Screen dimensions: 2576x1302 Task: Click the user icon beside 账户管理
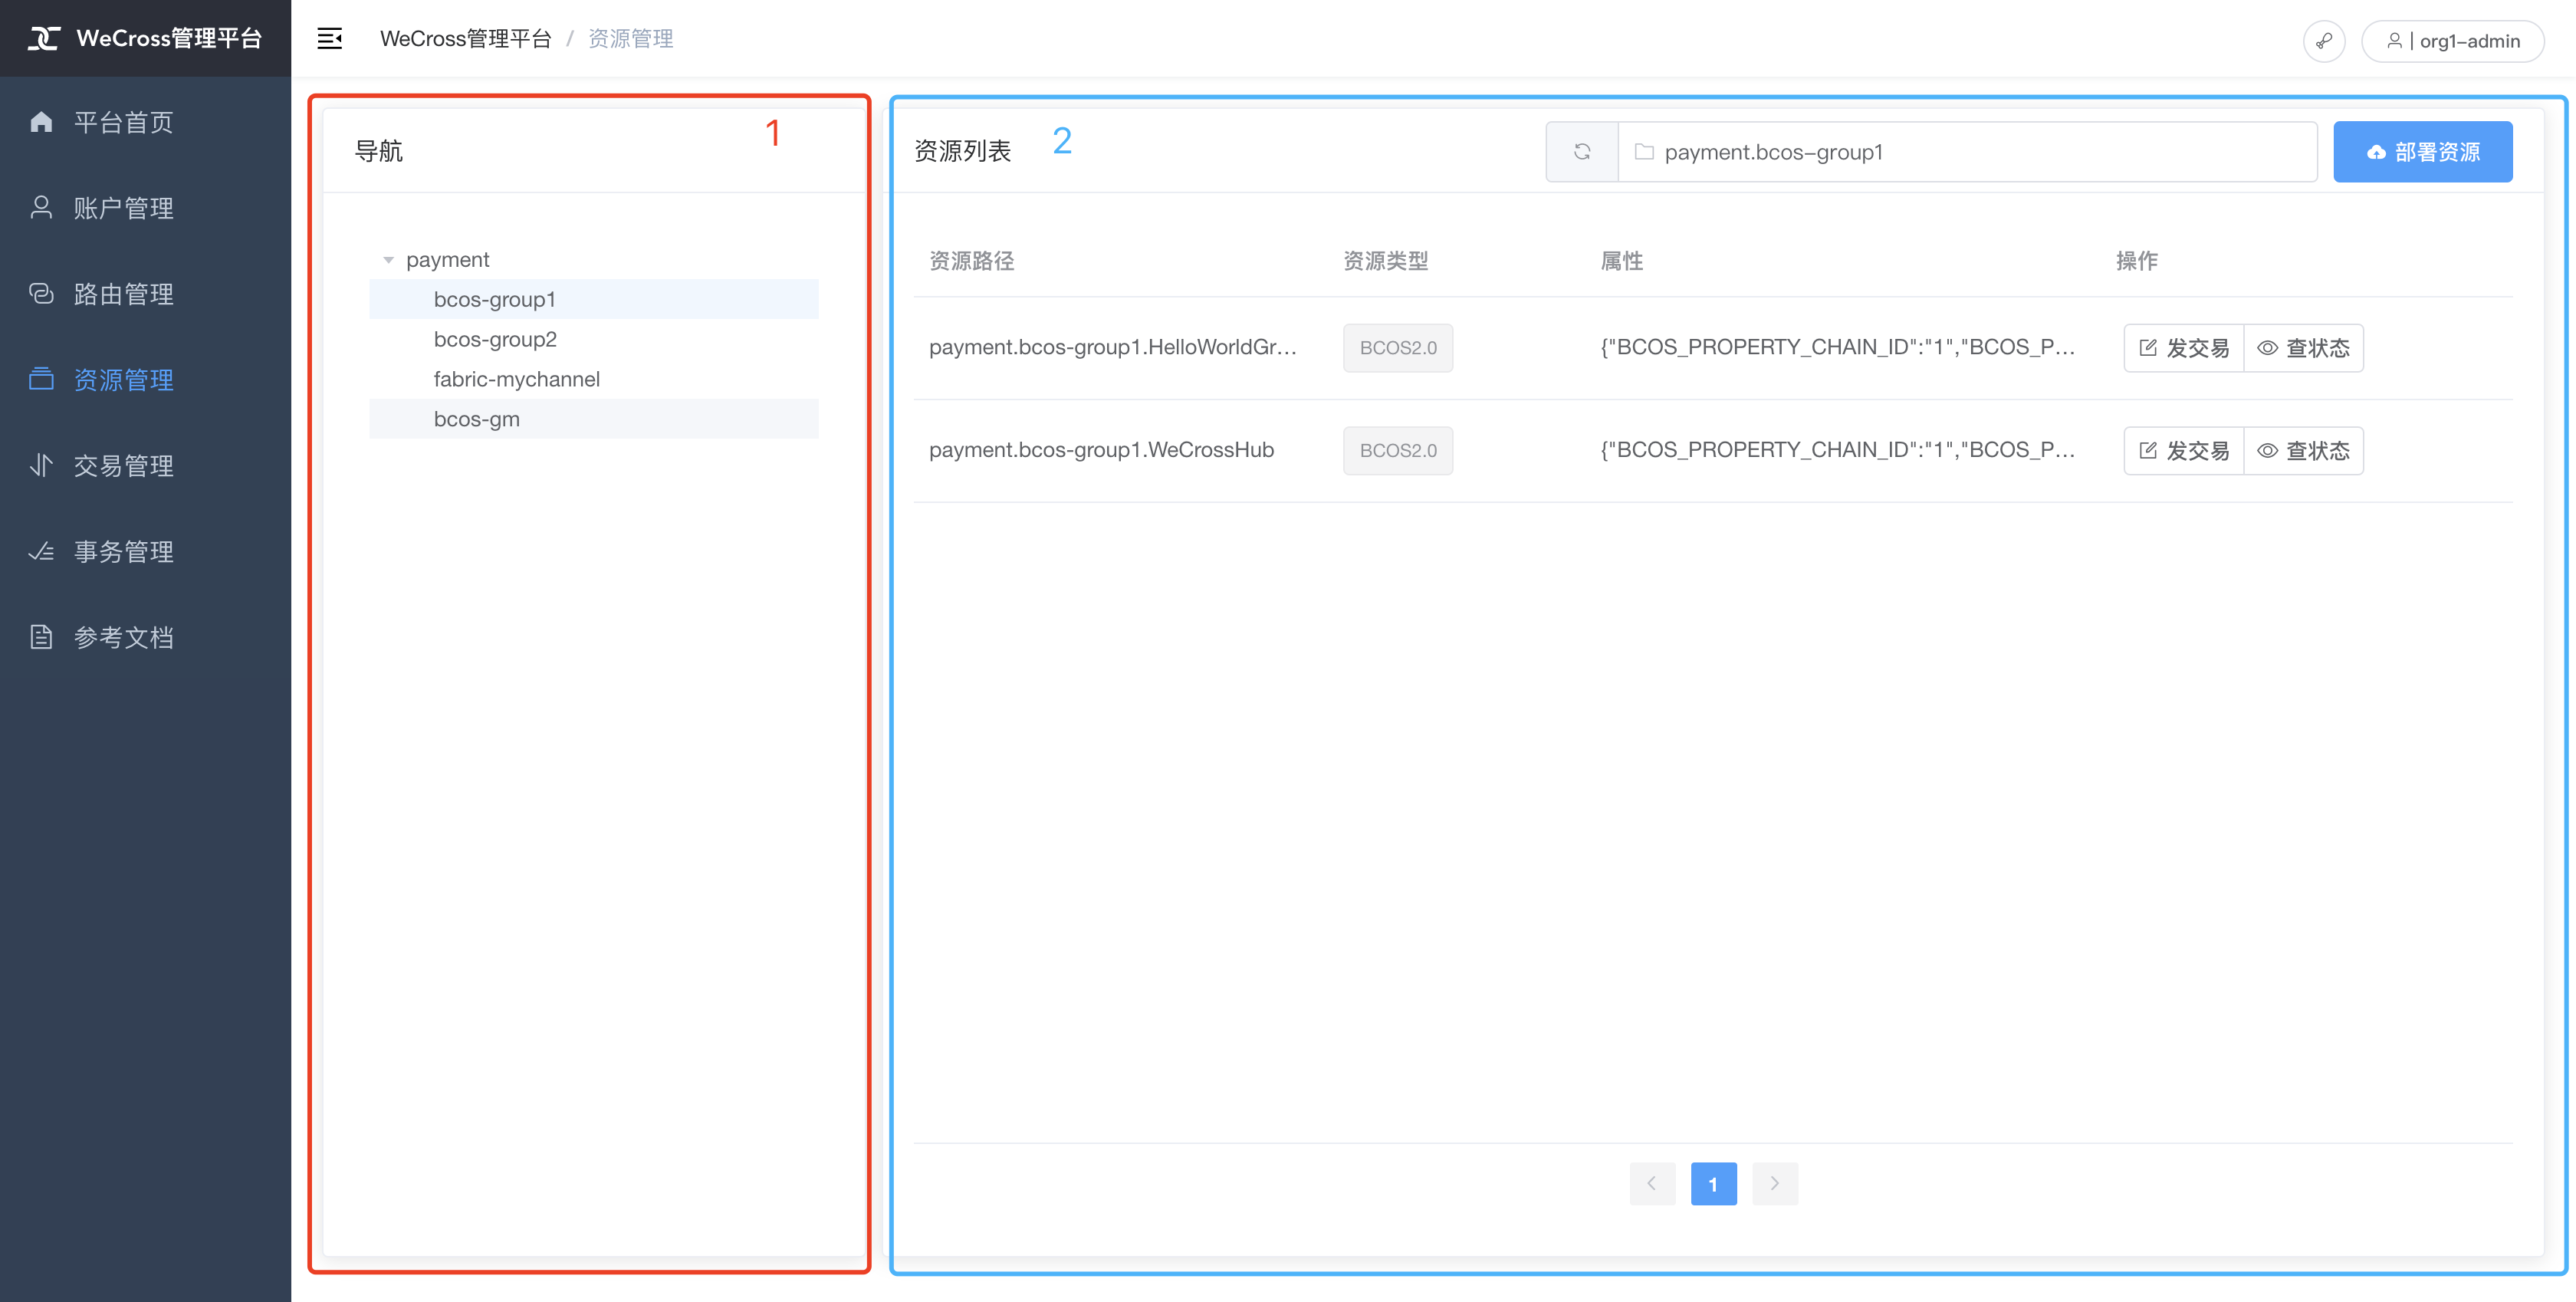[x=41, y=207]
